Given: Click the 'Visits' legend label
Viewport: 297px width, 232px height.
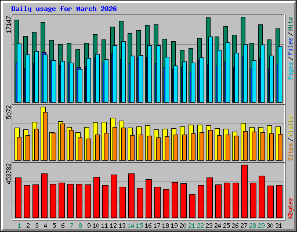Looking at the screenshot, I should 291,126.
